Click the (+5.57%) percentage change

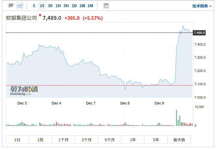93,18
